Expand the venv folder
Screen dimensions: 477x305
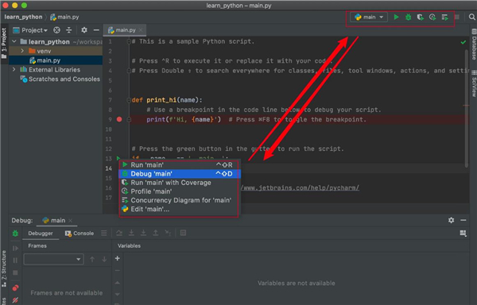(22, 51)
